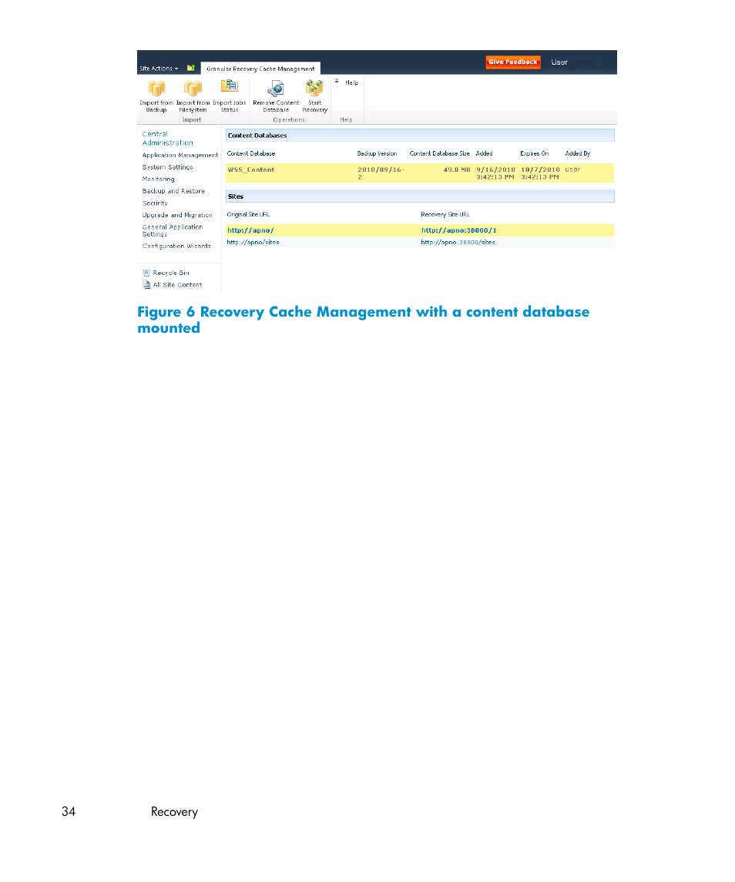Open the http://apno/sites original link
Image resolution: width=735 pixels, height=882 pixels.
coord(253,243)
